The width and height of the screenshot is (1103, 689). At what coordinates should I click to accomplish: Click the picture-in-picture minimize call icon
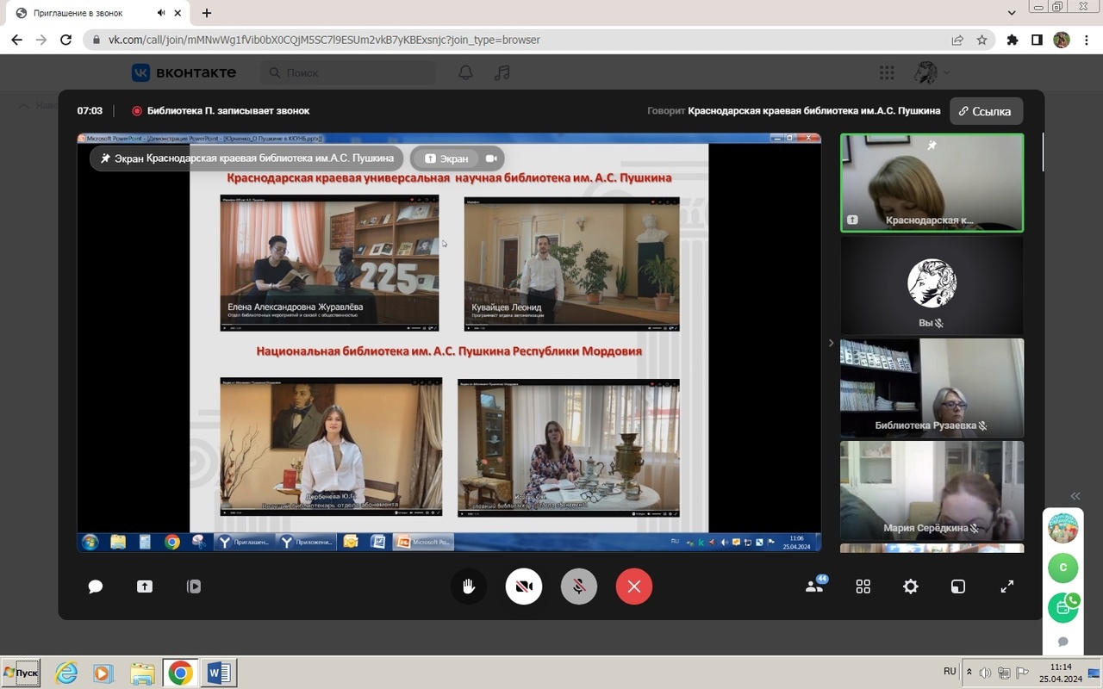pos(958,587)
